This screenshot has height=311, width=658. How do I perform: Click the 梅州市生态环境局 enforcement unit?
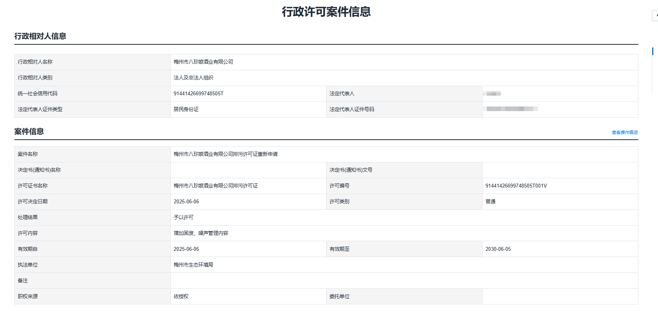[193, 265]
